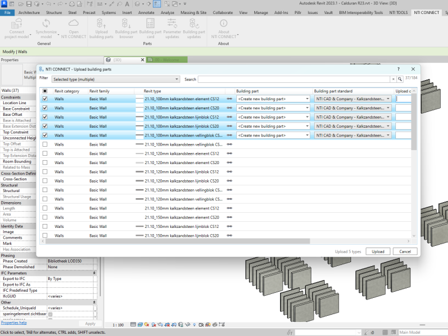Switch to the NTI TOOLS ribbon tab
448x336 pixels.
(398, 12)
